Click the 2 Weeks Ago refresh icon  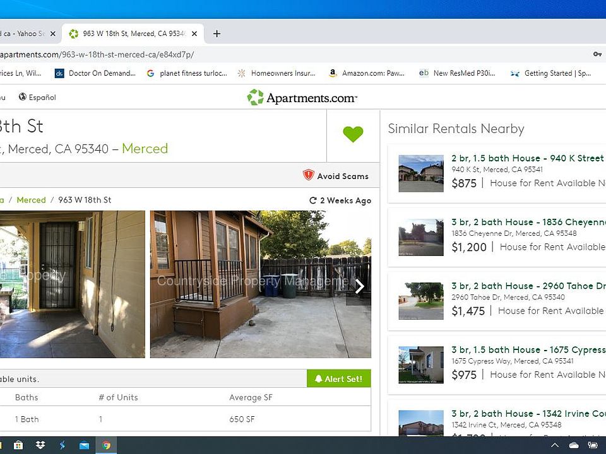pyautogui.click(x=312, y=201)
